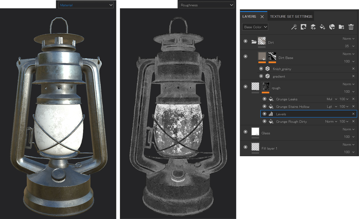Open Dirt folder Norm blend mode dropdown
Screen dimensions: 359x219
348,39
